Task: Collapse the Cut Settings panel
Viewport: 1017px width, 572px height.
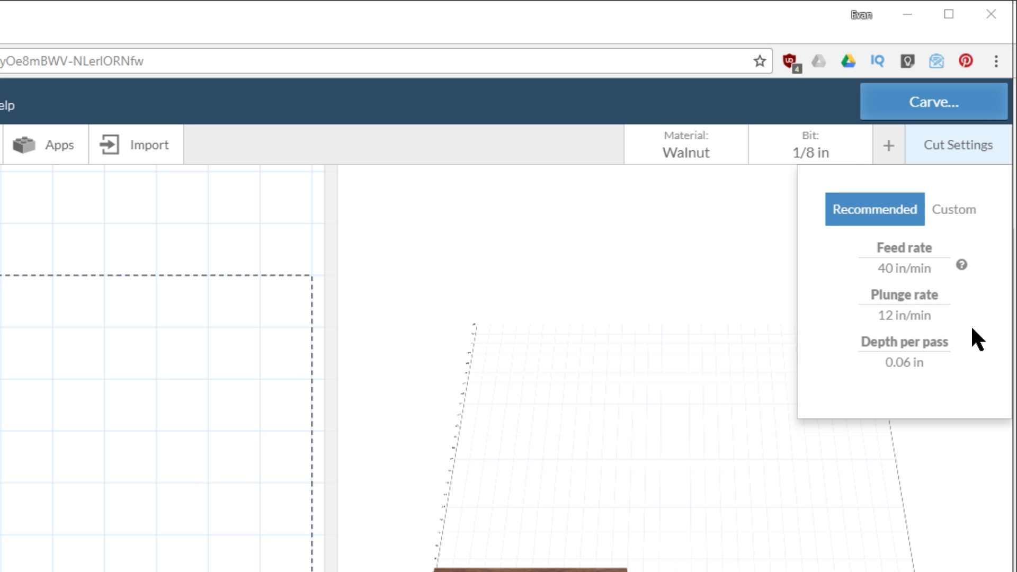Action: 958,145
